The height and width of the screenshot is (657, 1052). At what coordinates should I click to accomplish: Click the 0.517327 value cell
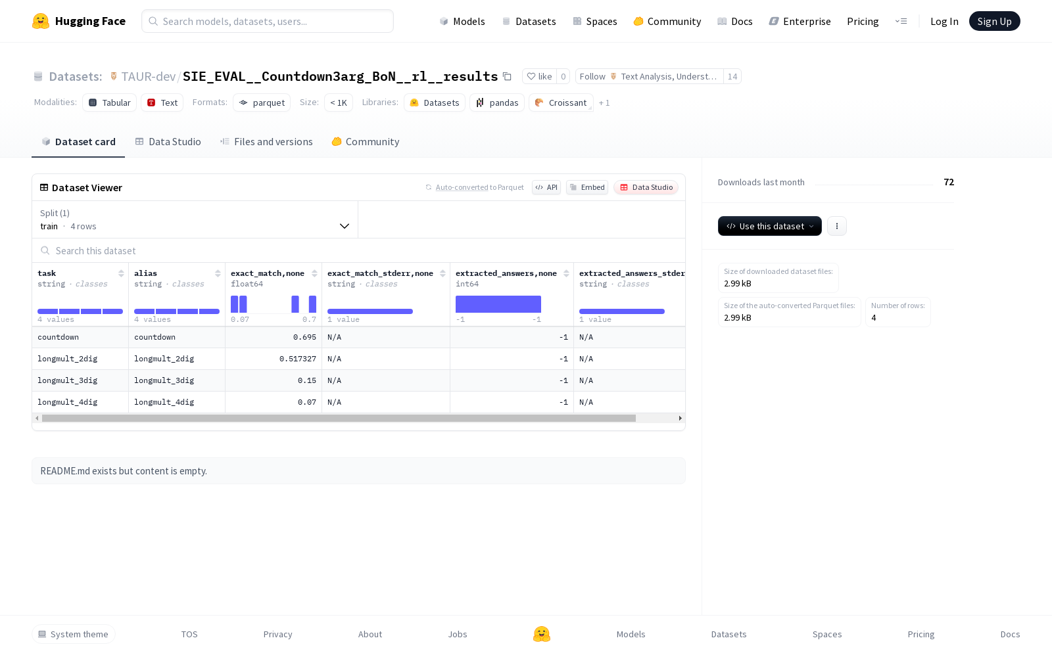pos(274,359)
